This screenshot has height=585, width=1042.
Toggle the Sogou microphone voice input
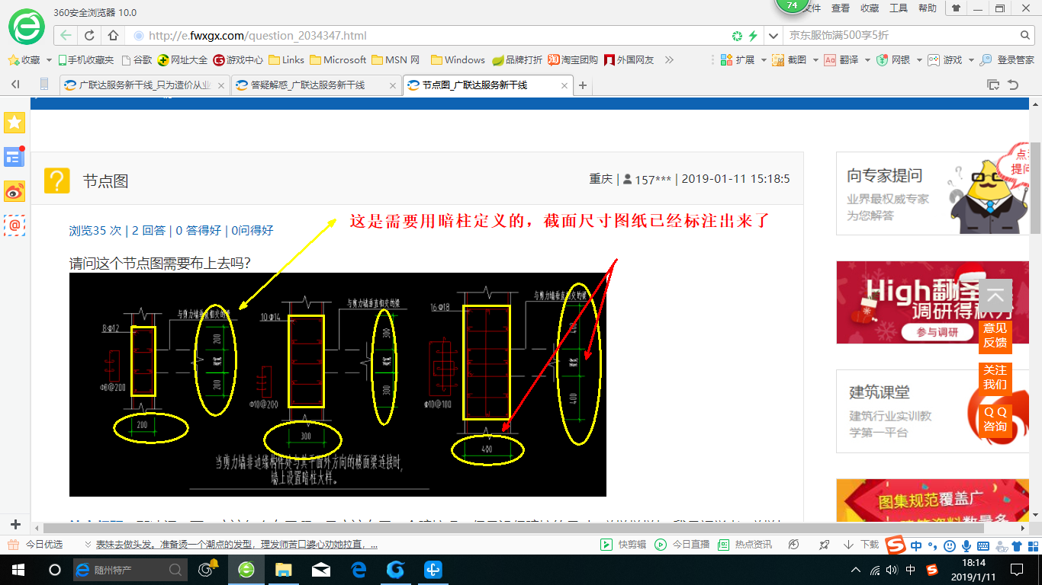[966, 545]
